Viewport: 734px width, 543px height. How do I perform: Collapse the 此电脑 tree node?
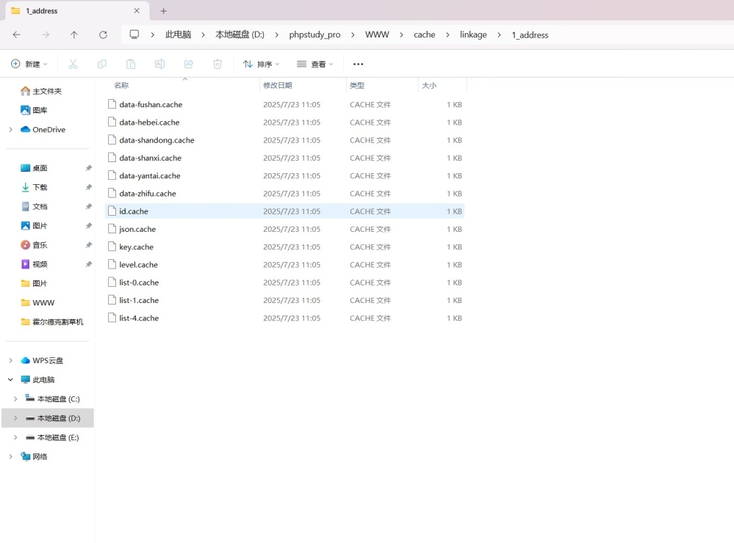(x=10, y=380)
